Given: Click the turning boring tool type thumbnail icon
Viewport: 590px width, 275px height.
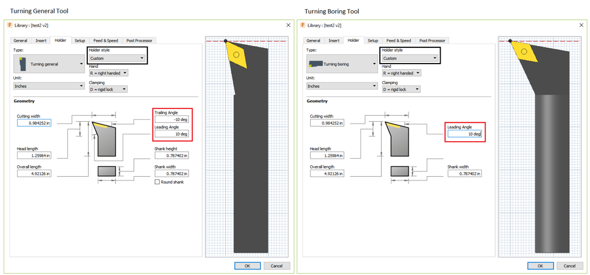Looking at the screenshot, I should click(315, 64).
